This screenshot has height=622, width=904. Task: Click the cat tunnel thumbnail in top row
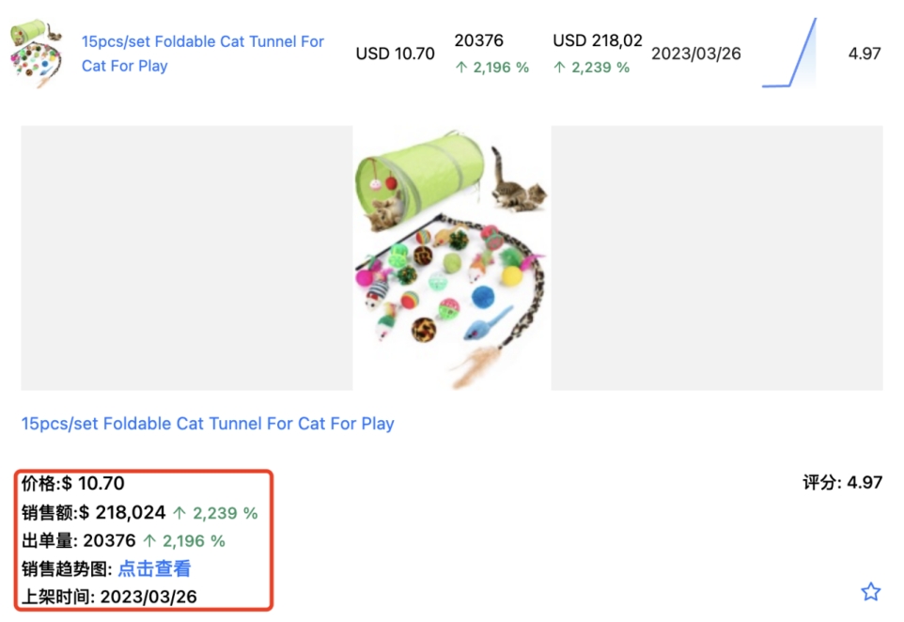[37, 54]
